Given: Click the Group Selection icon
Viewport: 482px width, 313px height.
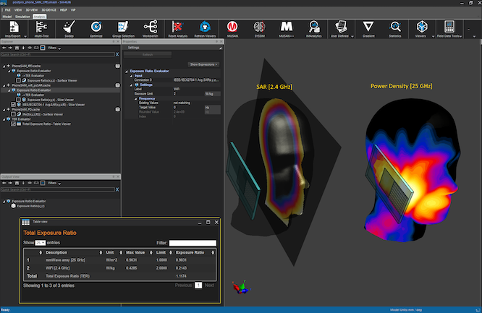Looking at the screenshot, I should point(123,27).
